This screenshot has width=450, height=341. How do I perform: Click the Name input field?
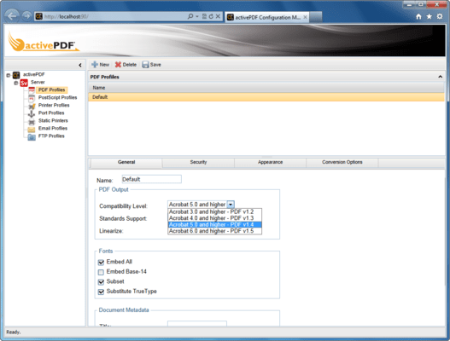tap(151, 179)
